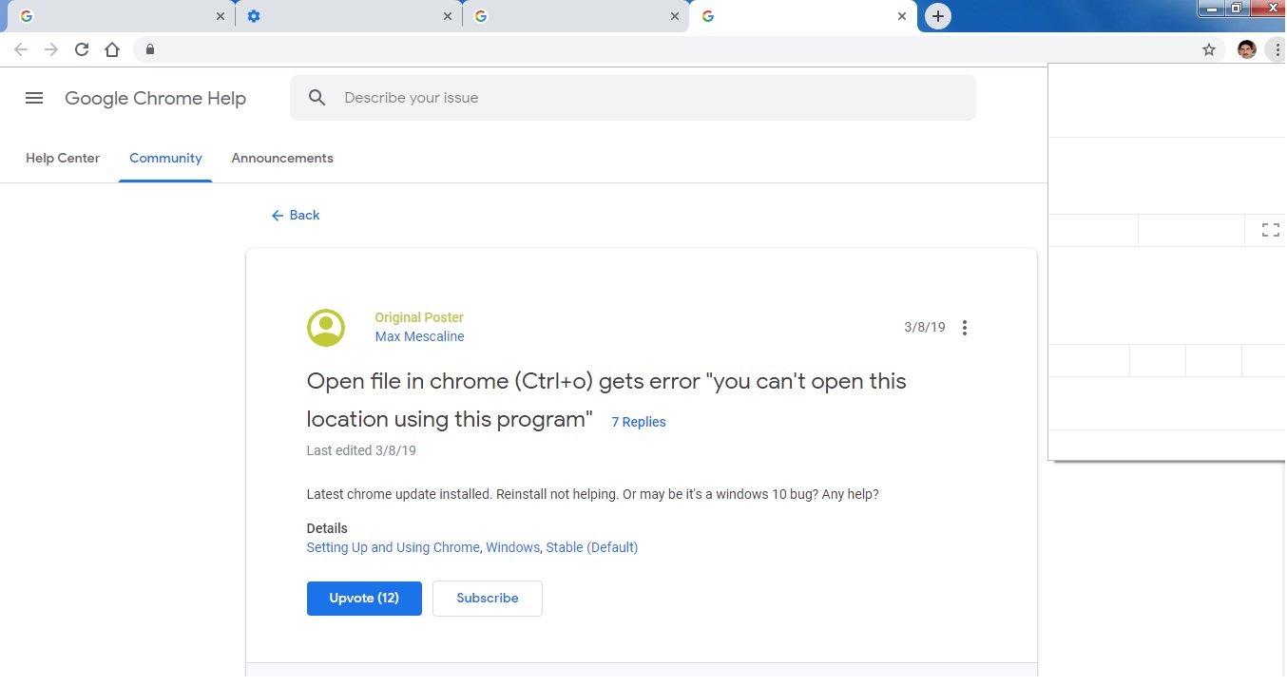Screen dimensions: 1287x686
Task: Open the hamburger main menu
Action: 34,98
